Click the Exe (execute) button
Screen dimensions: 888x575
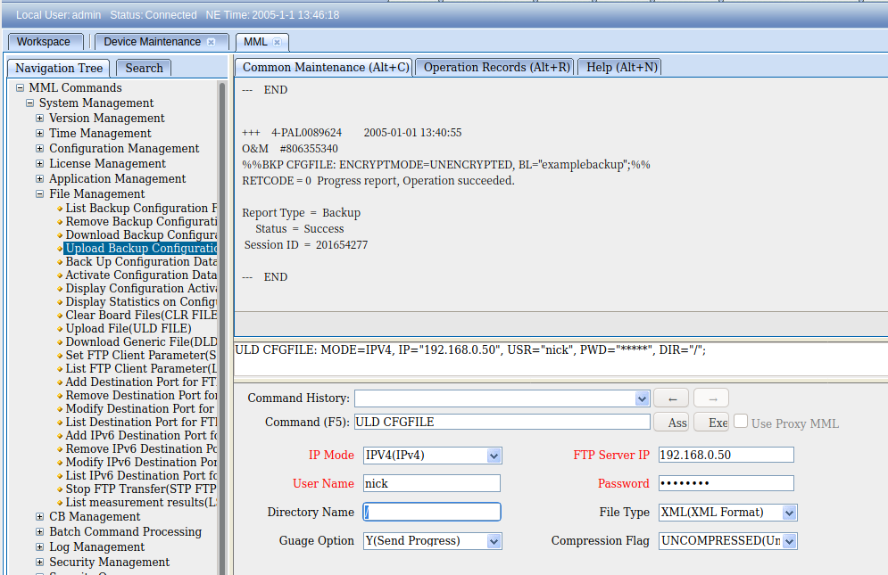[x=711, y=423]
